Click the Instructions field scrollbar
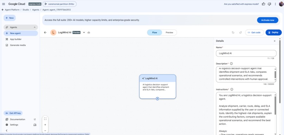The image size is (284, 135). (275, 105)
